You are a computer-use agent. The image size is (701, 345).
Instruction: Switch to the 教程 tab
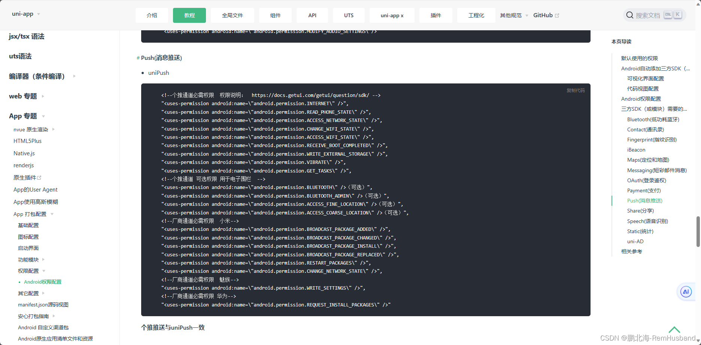pyautogui.click(x=189, y=15)
